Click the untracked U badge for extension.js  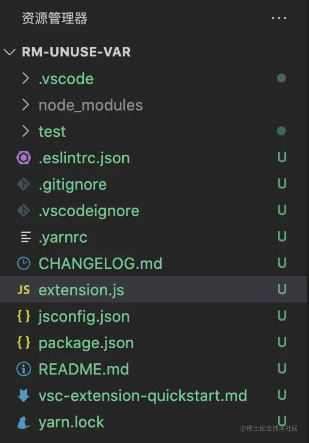[x=282, y=289]
